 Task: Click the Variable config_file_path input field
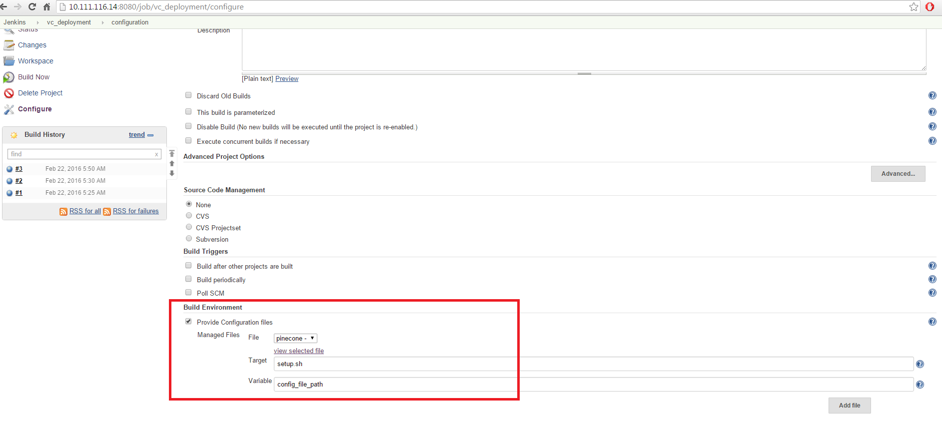[x=593, y=385]
